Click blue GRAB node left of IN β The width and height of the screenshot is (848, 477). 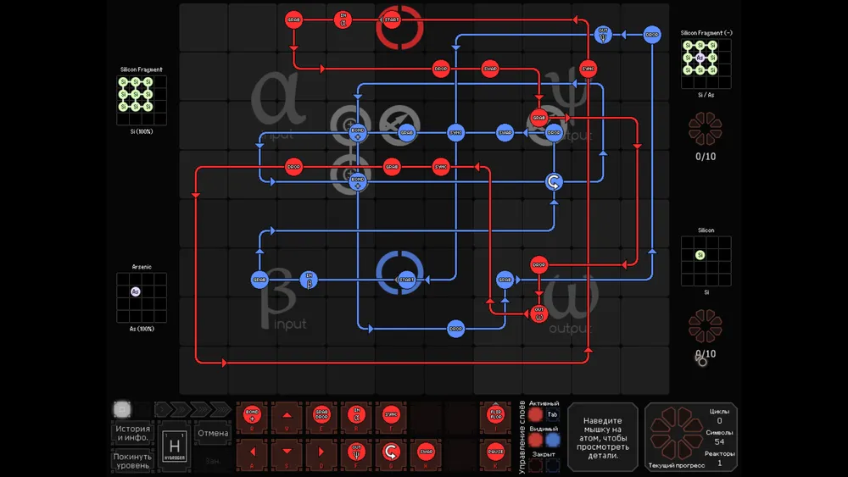click(259, 280)
